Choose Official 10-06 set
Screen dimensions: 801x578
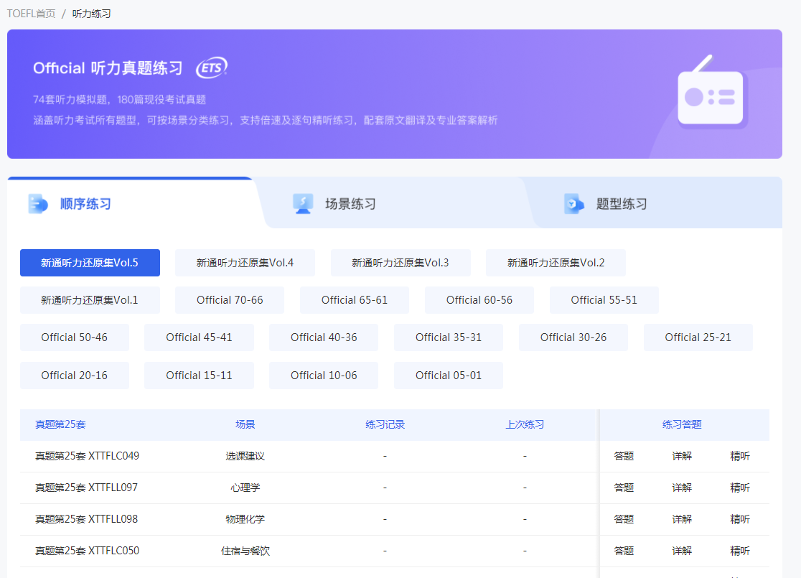pos(324,375)
